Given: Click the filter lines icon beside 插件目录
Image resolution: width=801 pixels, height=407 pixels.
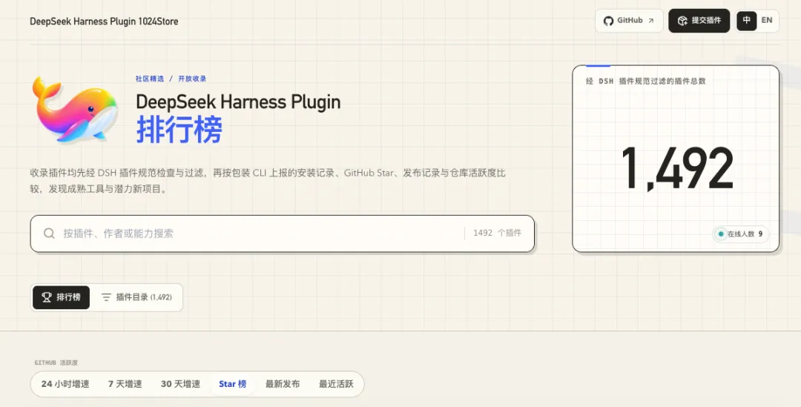Looking at the screenshot, I should click(106, 297).
